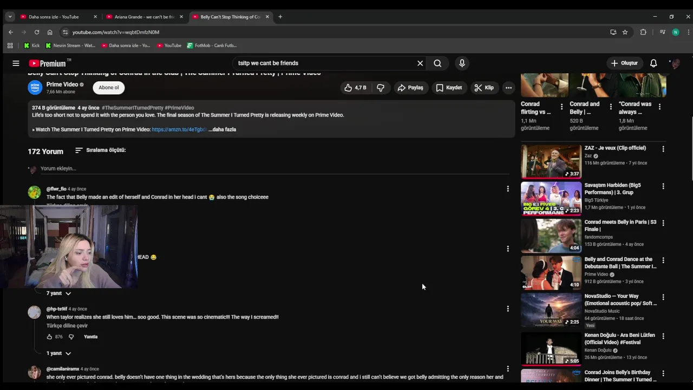Open ZAZ - Je veux video thumbnail
The width and height of the screenshot is (693, 390).
(551, 161)
